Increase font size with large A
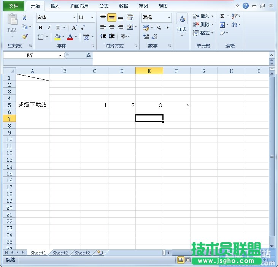The image size is (278, 267). 74,28
